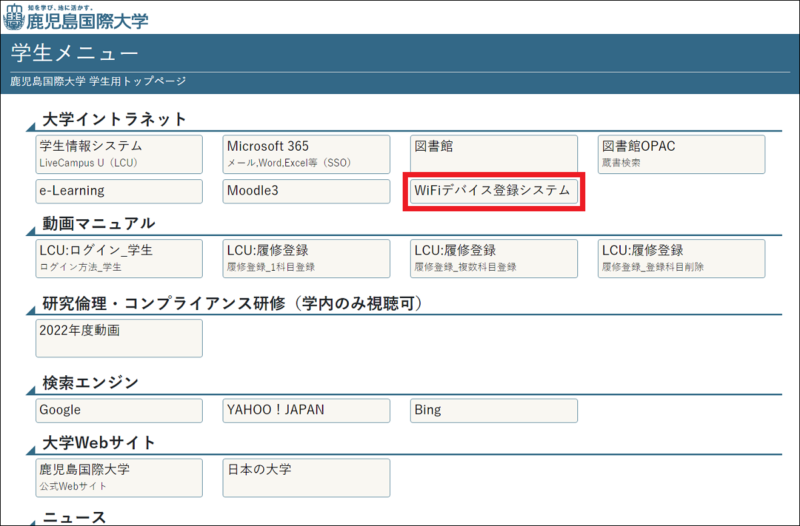This screenshot has width=800, height=526.
Task: Open the 日本の大学 link
Action: [x=306, y=477]
